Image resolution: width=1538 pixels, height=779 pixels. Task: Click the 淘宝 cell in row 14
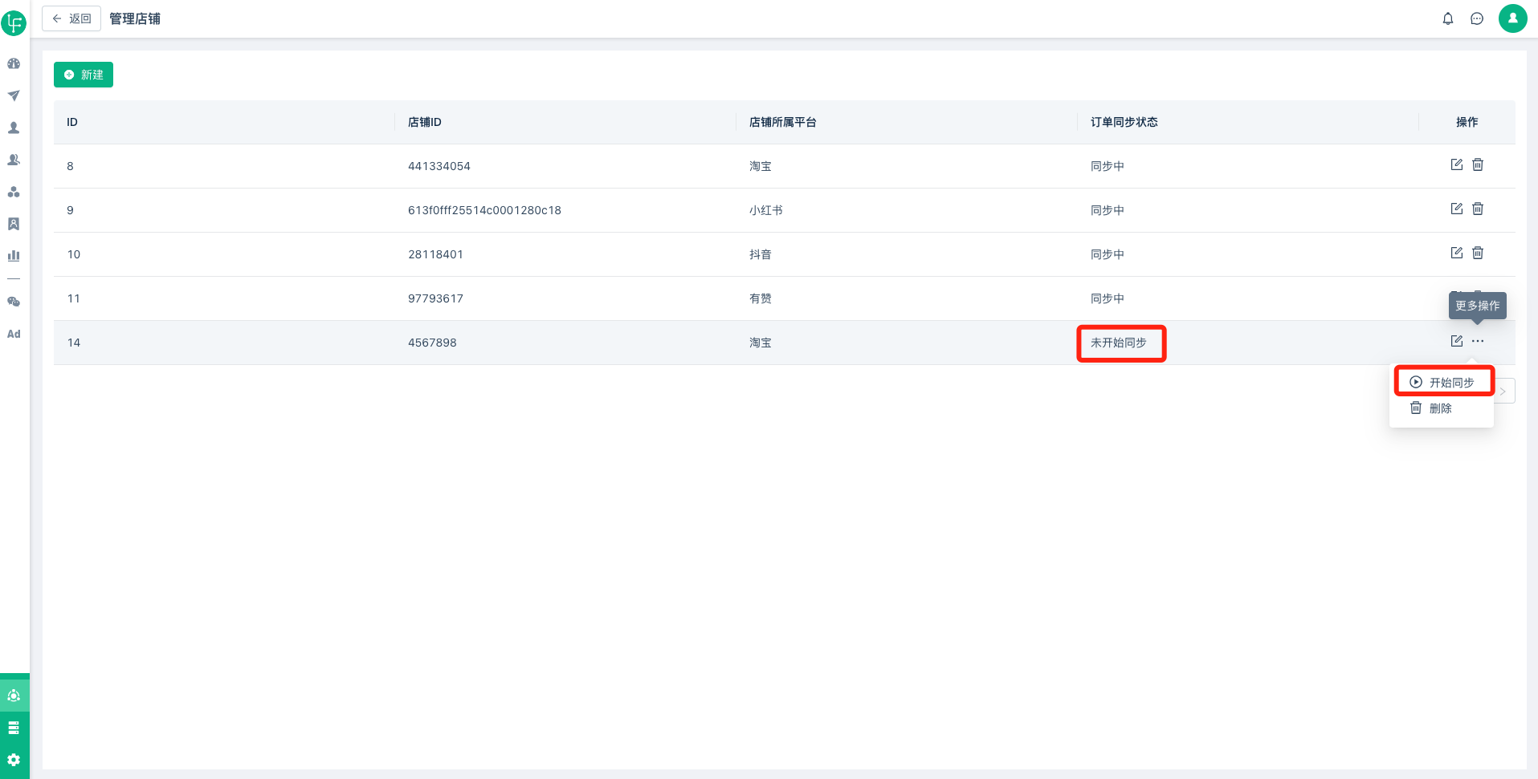pos(761,343)
